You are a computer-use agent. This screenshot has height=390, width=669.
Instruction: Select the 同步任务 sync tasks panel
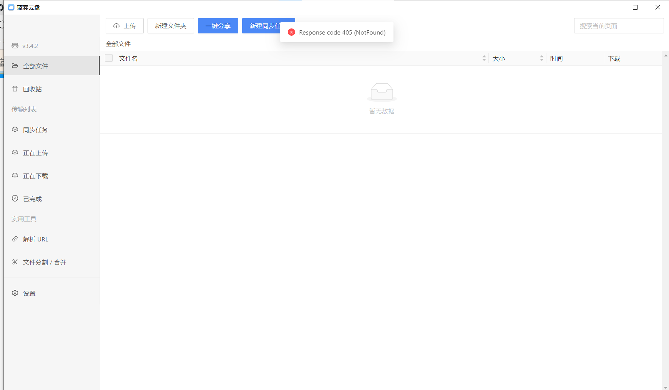click(x=35, y=130)
